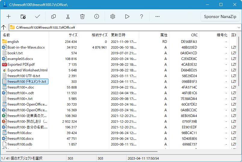This screenshot has width=242, height=162.
Task: Click the Copy icon in toolbar
Action: [x=54, y=16]
